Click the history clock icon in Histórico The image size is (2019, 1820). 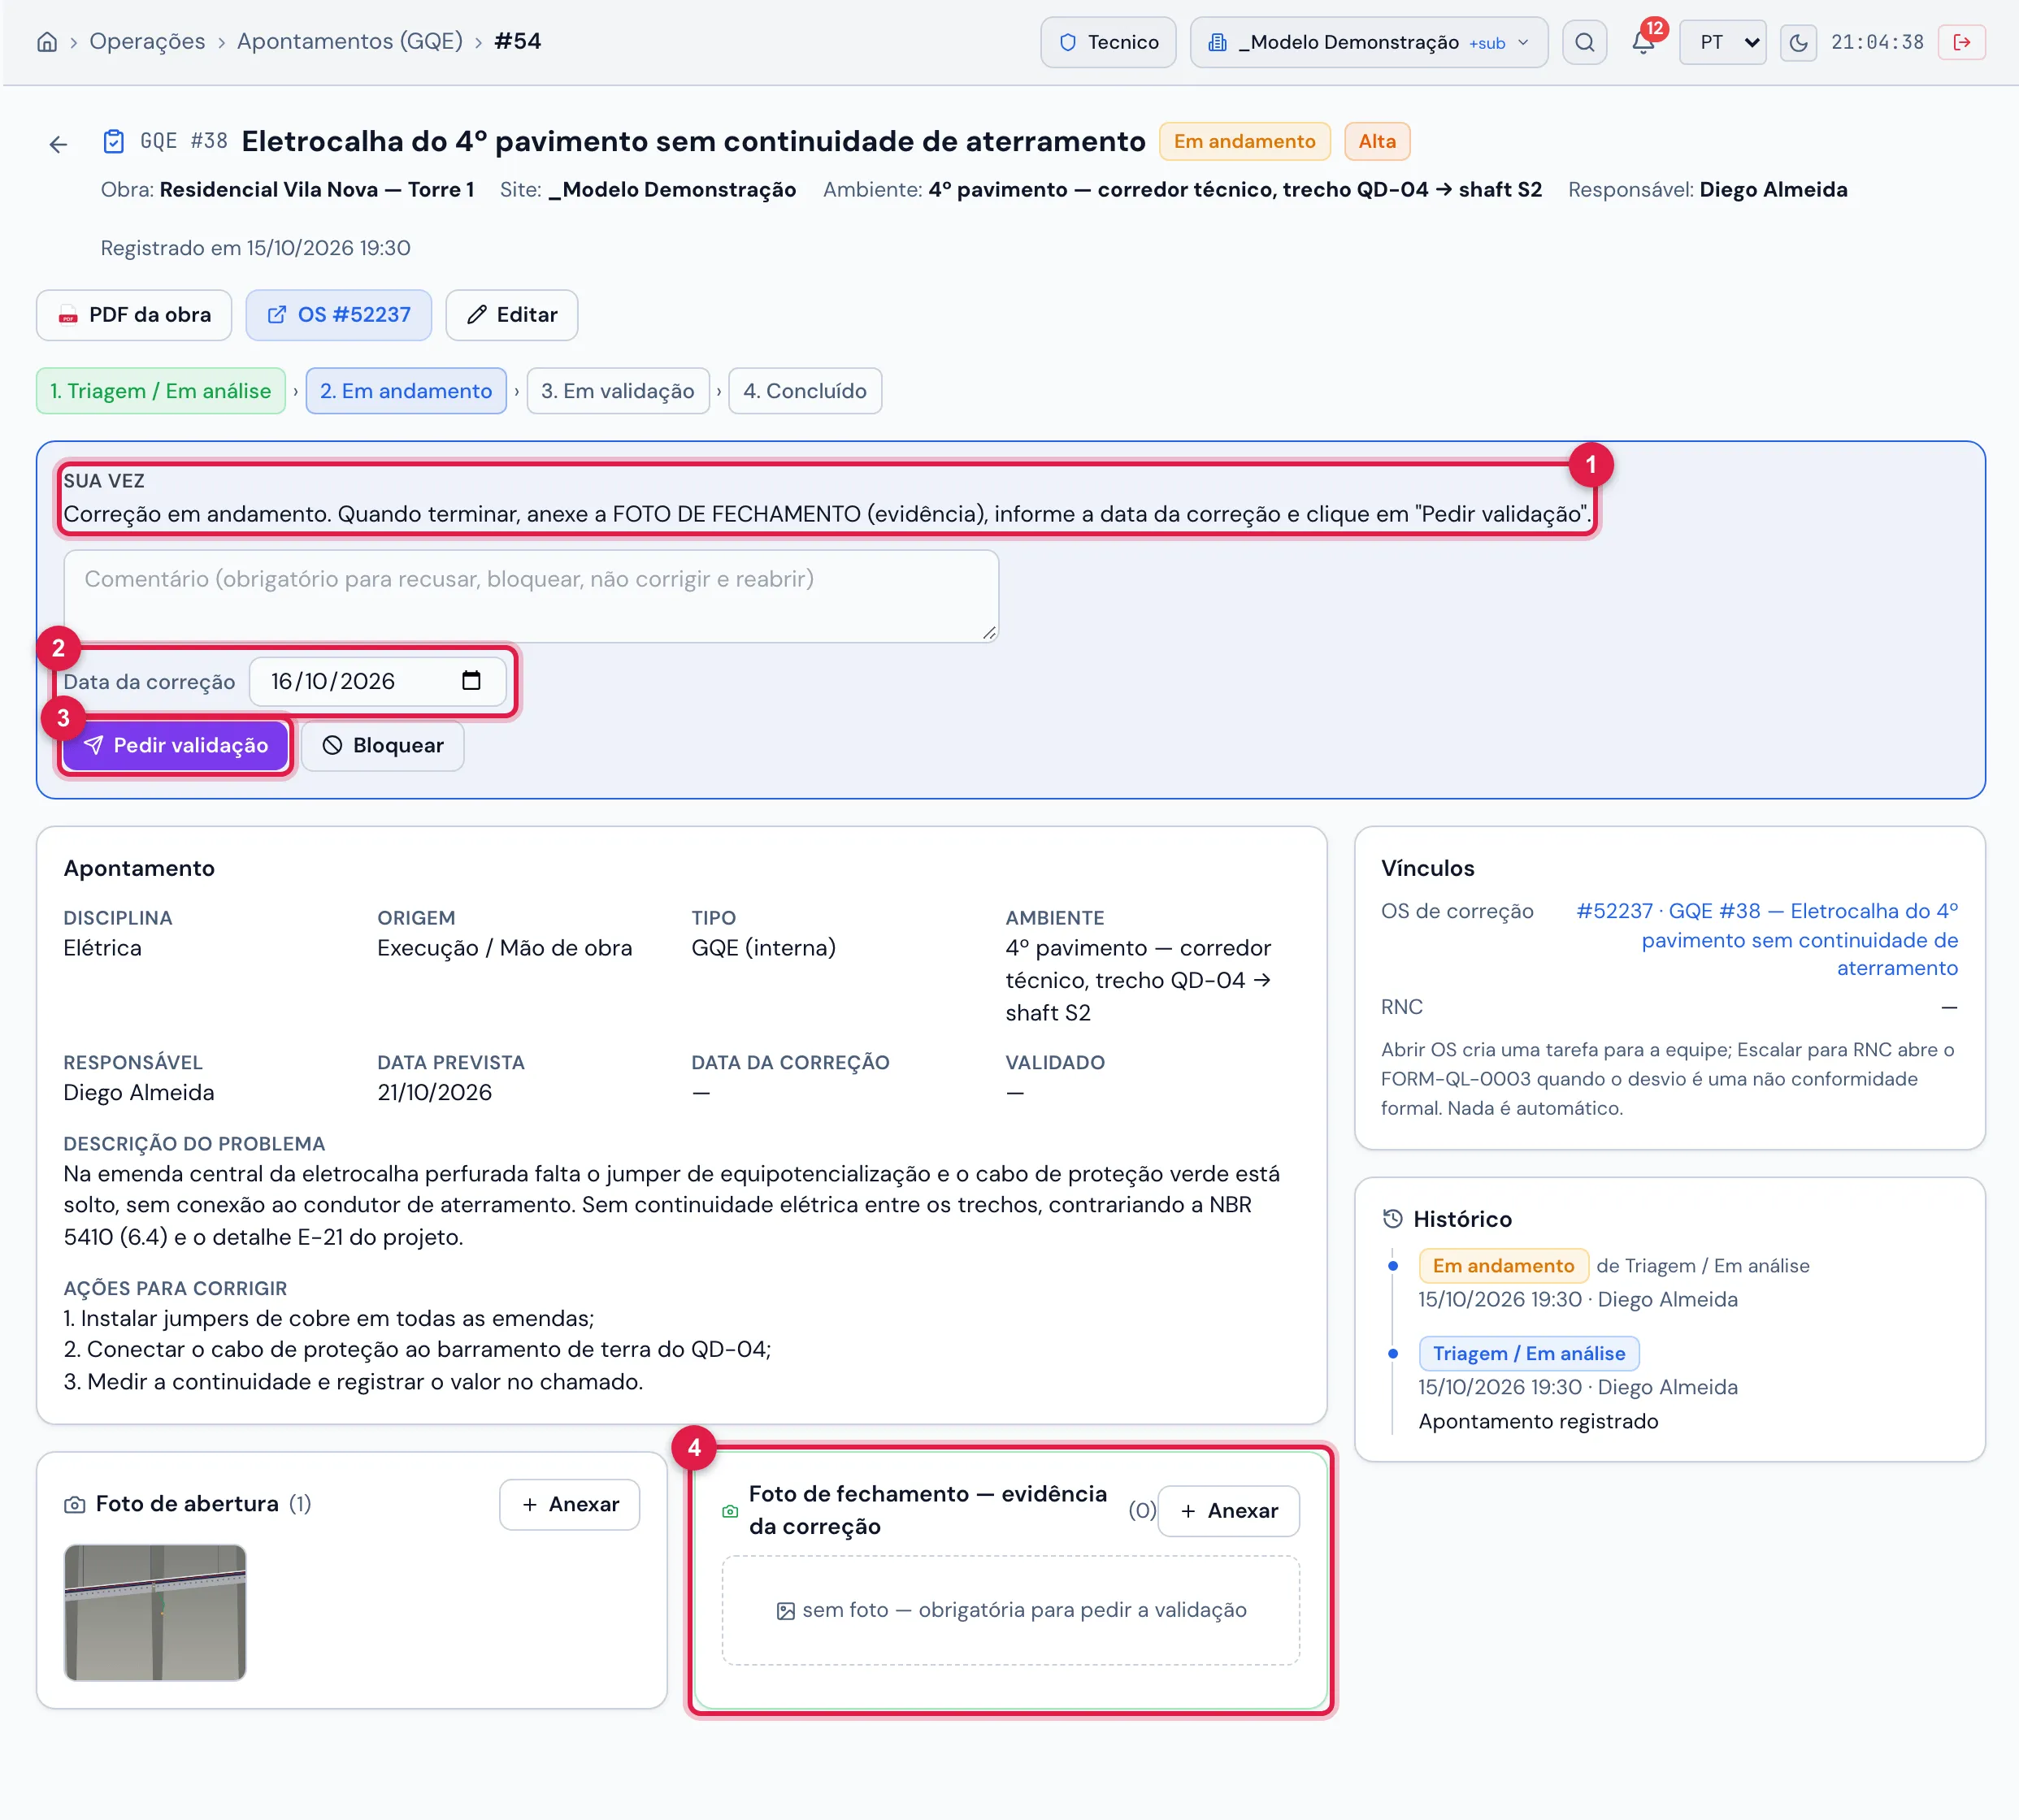point(1392,1218)
